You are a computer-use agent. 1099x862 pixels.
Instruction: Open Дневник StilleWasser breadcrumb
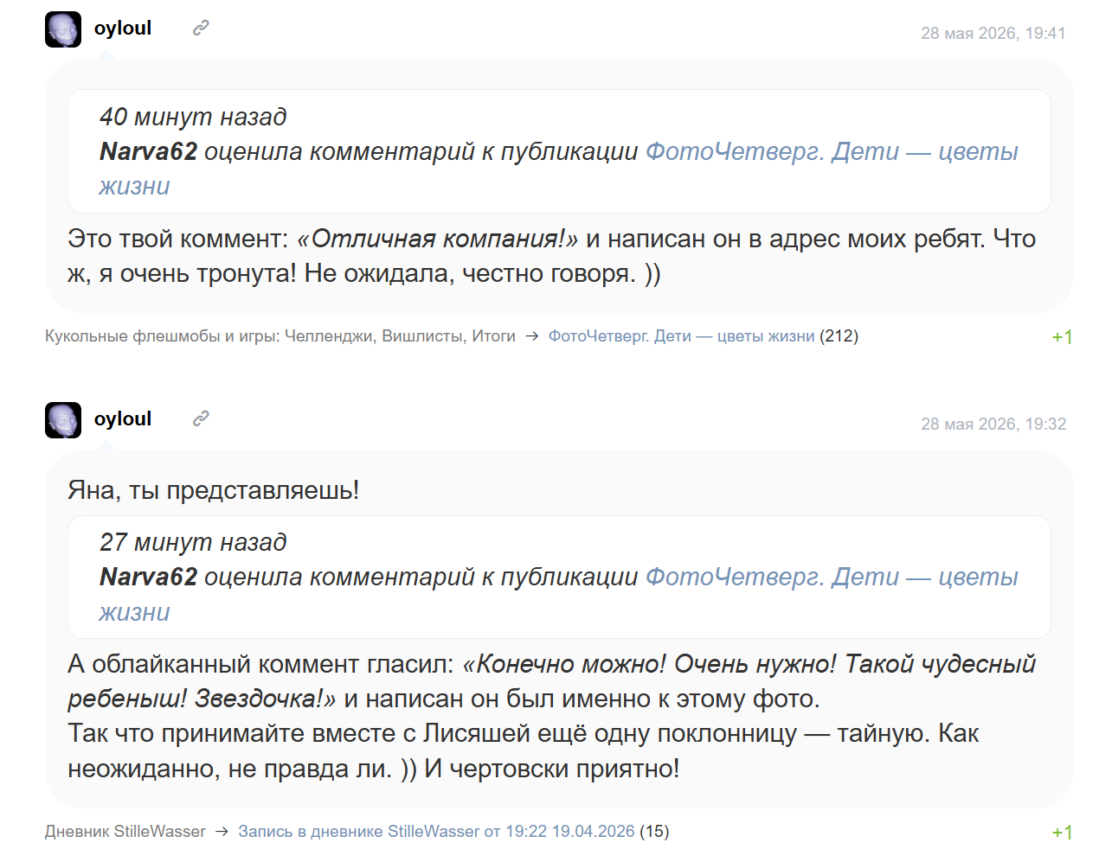pos(125,832)
